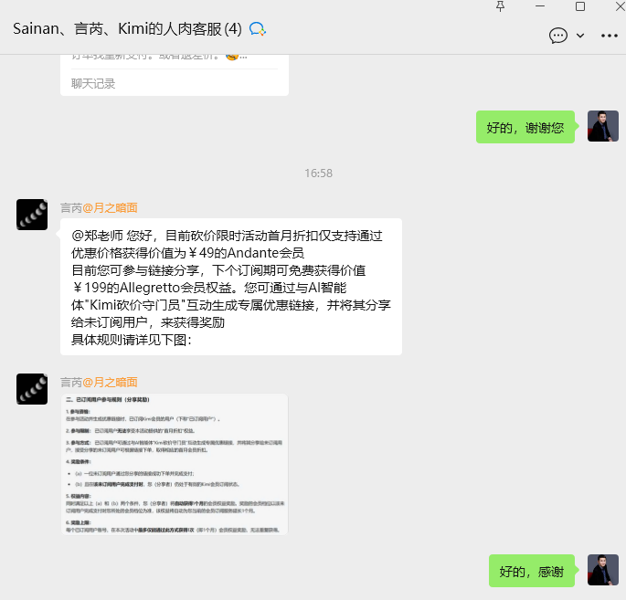Open the more options menu (three dots)
This screenshot has height=600, width=626.
(x=610, y=36)
